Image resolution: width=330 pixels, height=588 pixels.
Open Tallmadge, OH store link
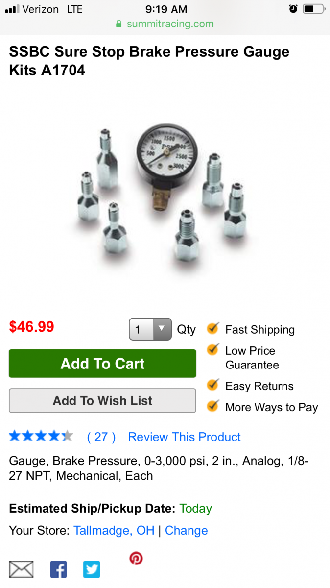[114, 531]
